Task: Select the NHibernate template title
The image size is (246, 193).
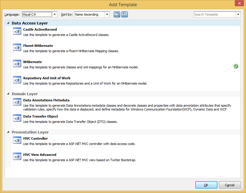Action: tap(32, 62)
